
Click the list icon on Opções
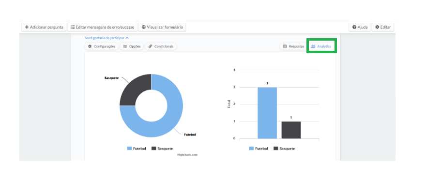(125, 46)
